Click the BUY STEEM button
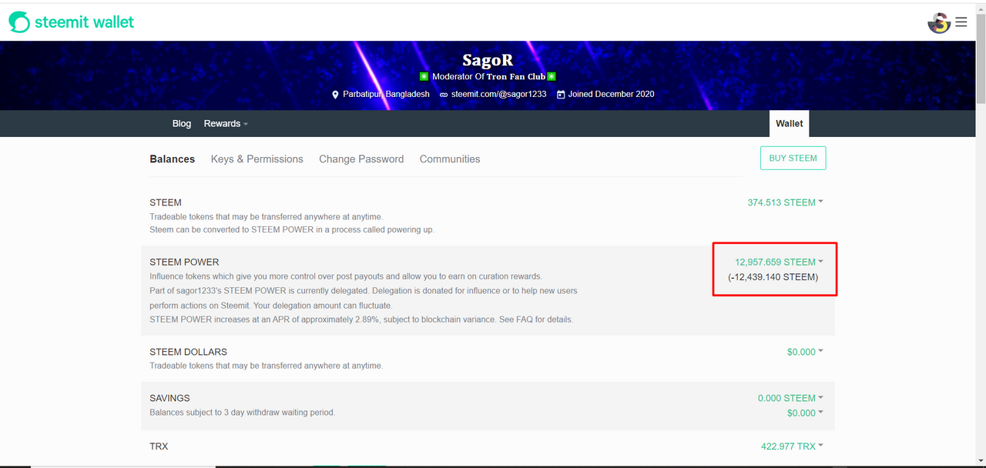The height and width of the screenshot is (468, 986). point(793,159)
